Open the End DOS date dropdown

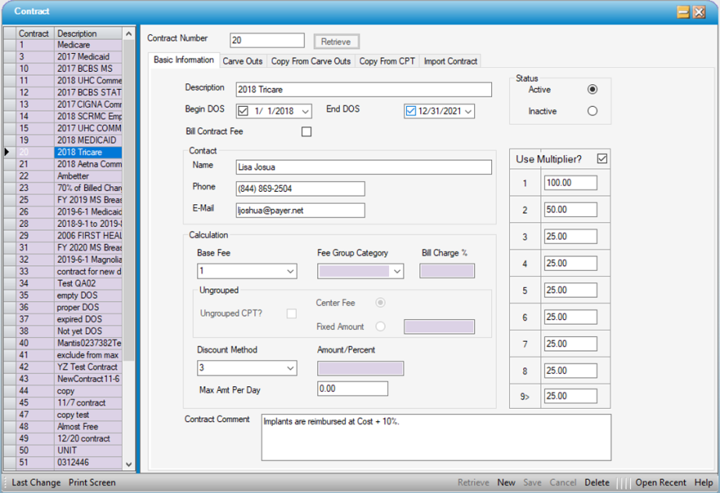[x=468, y=112]
